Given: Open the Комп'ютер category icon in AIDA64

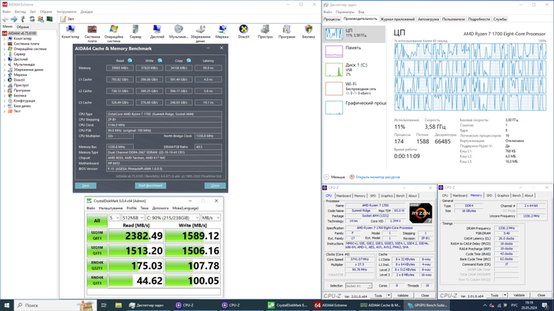Looking at the screenshot, I should [x=70, y=31].
